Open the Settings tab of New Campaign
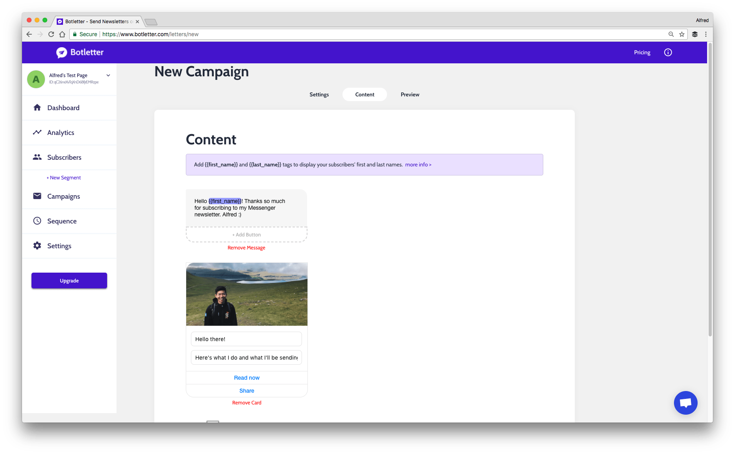 pos(319,94)
